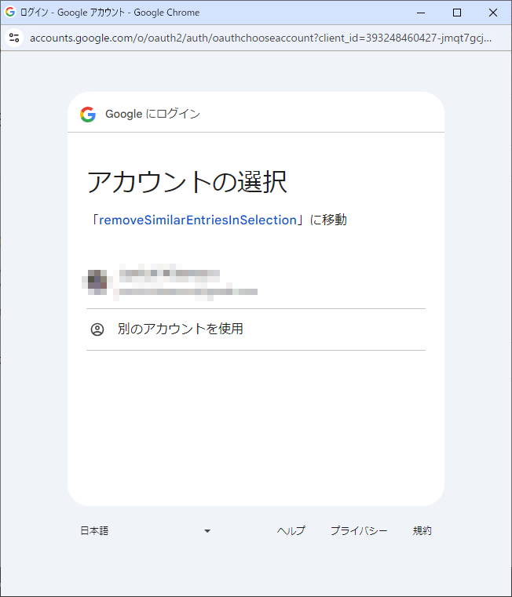
Task: Click the person icon beside 別のアカウントを使用
Action: [97, 329]
